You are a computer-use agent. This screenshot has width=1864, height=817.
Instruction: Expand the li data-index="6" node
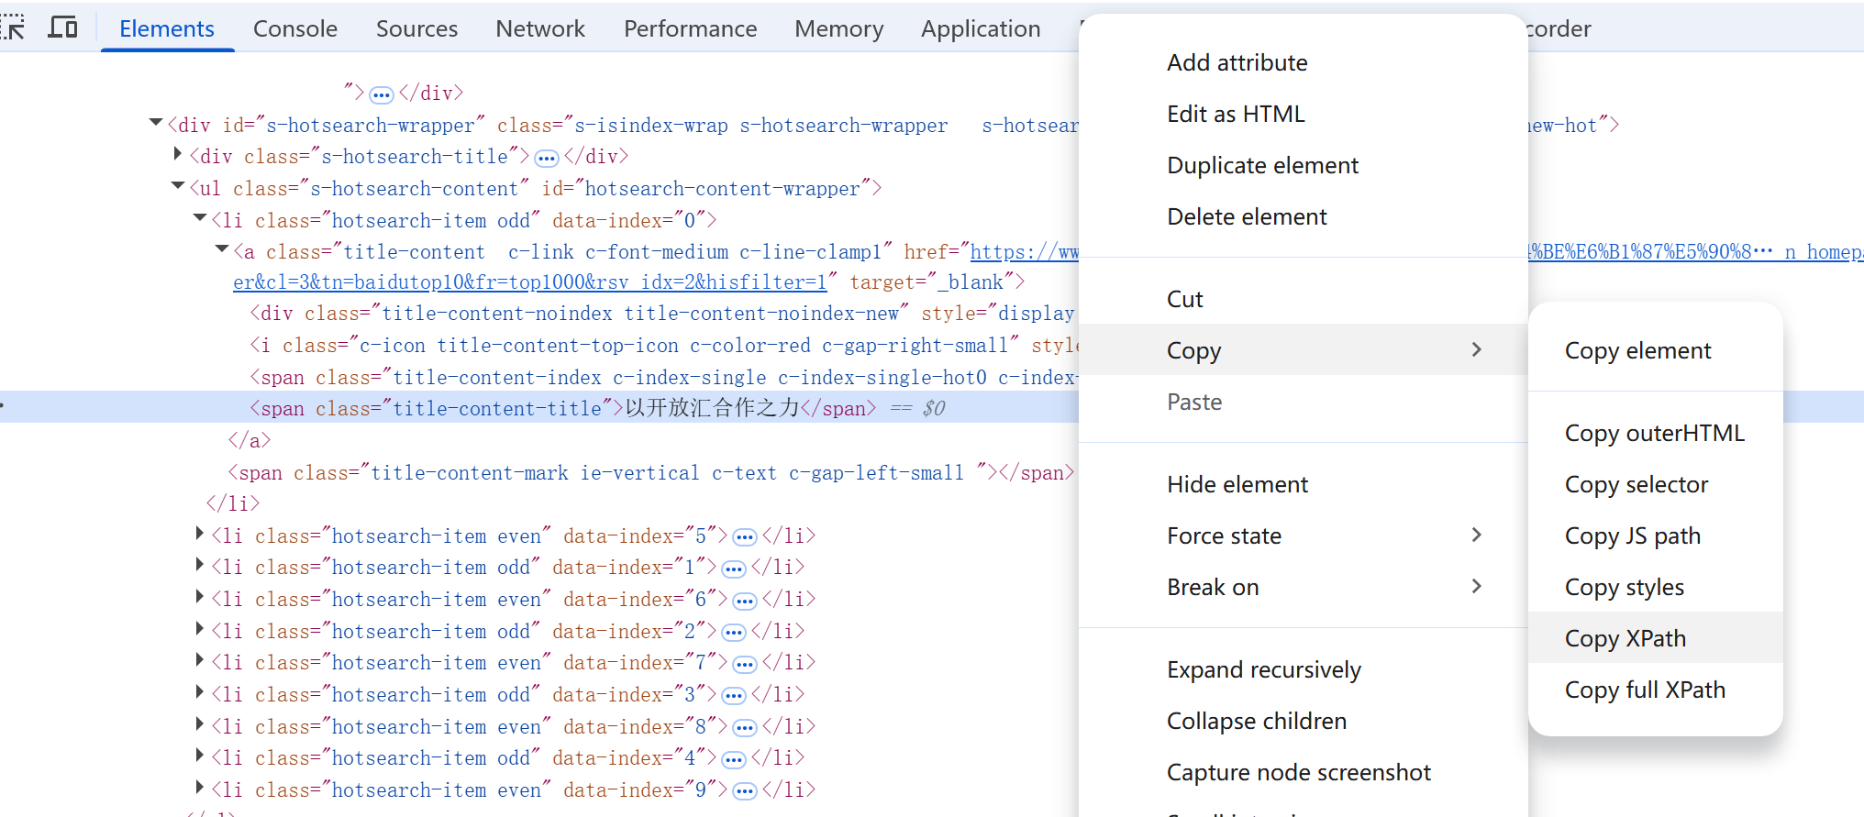pos(200,597)
